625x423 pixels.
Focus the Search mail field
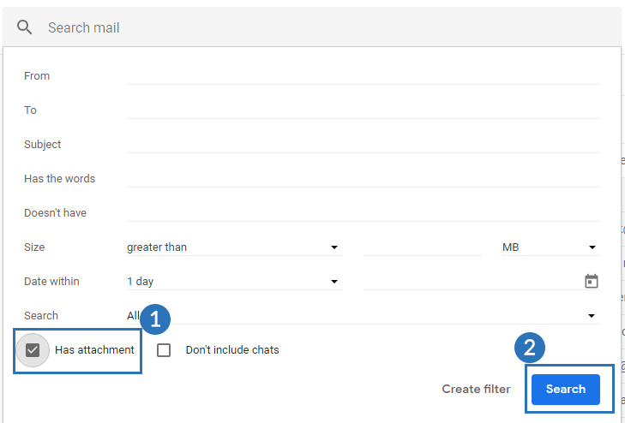tap(326, 27)
